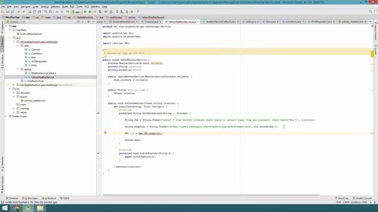378x212 pixels.
Task: Collapse the java folder node
Action: (10, 38)
